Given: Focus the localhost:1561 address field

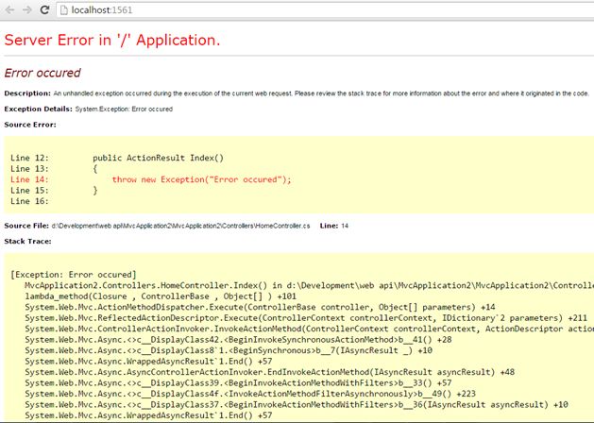Looking at the screenshot, I should tap(325, 9).
